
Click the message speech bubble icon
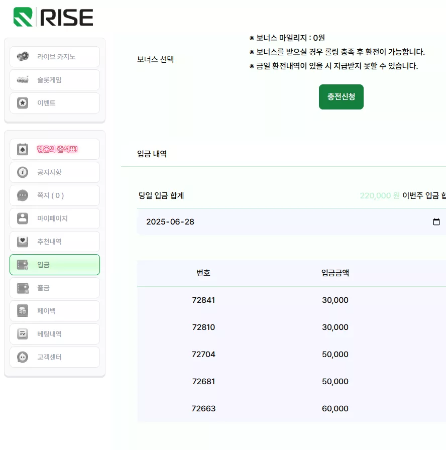[x=23, y=195]
